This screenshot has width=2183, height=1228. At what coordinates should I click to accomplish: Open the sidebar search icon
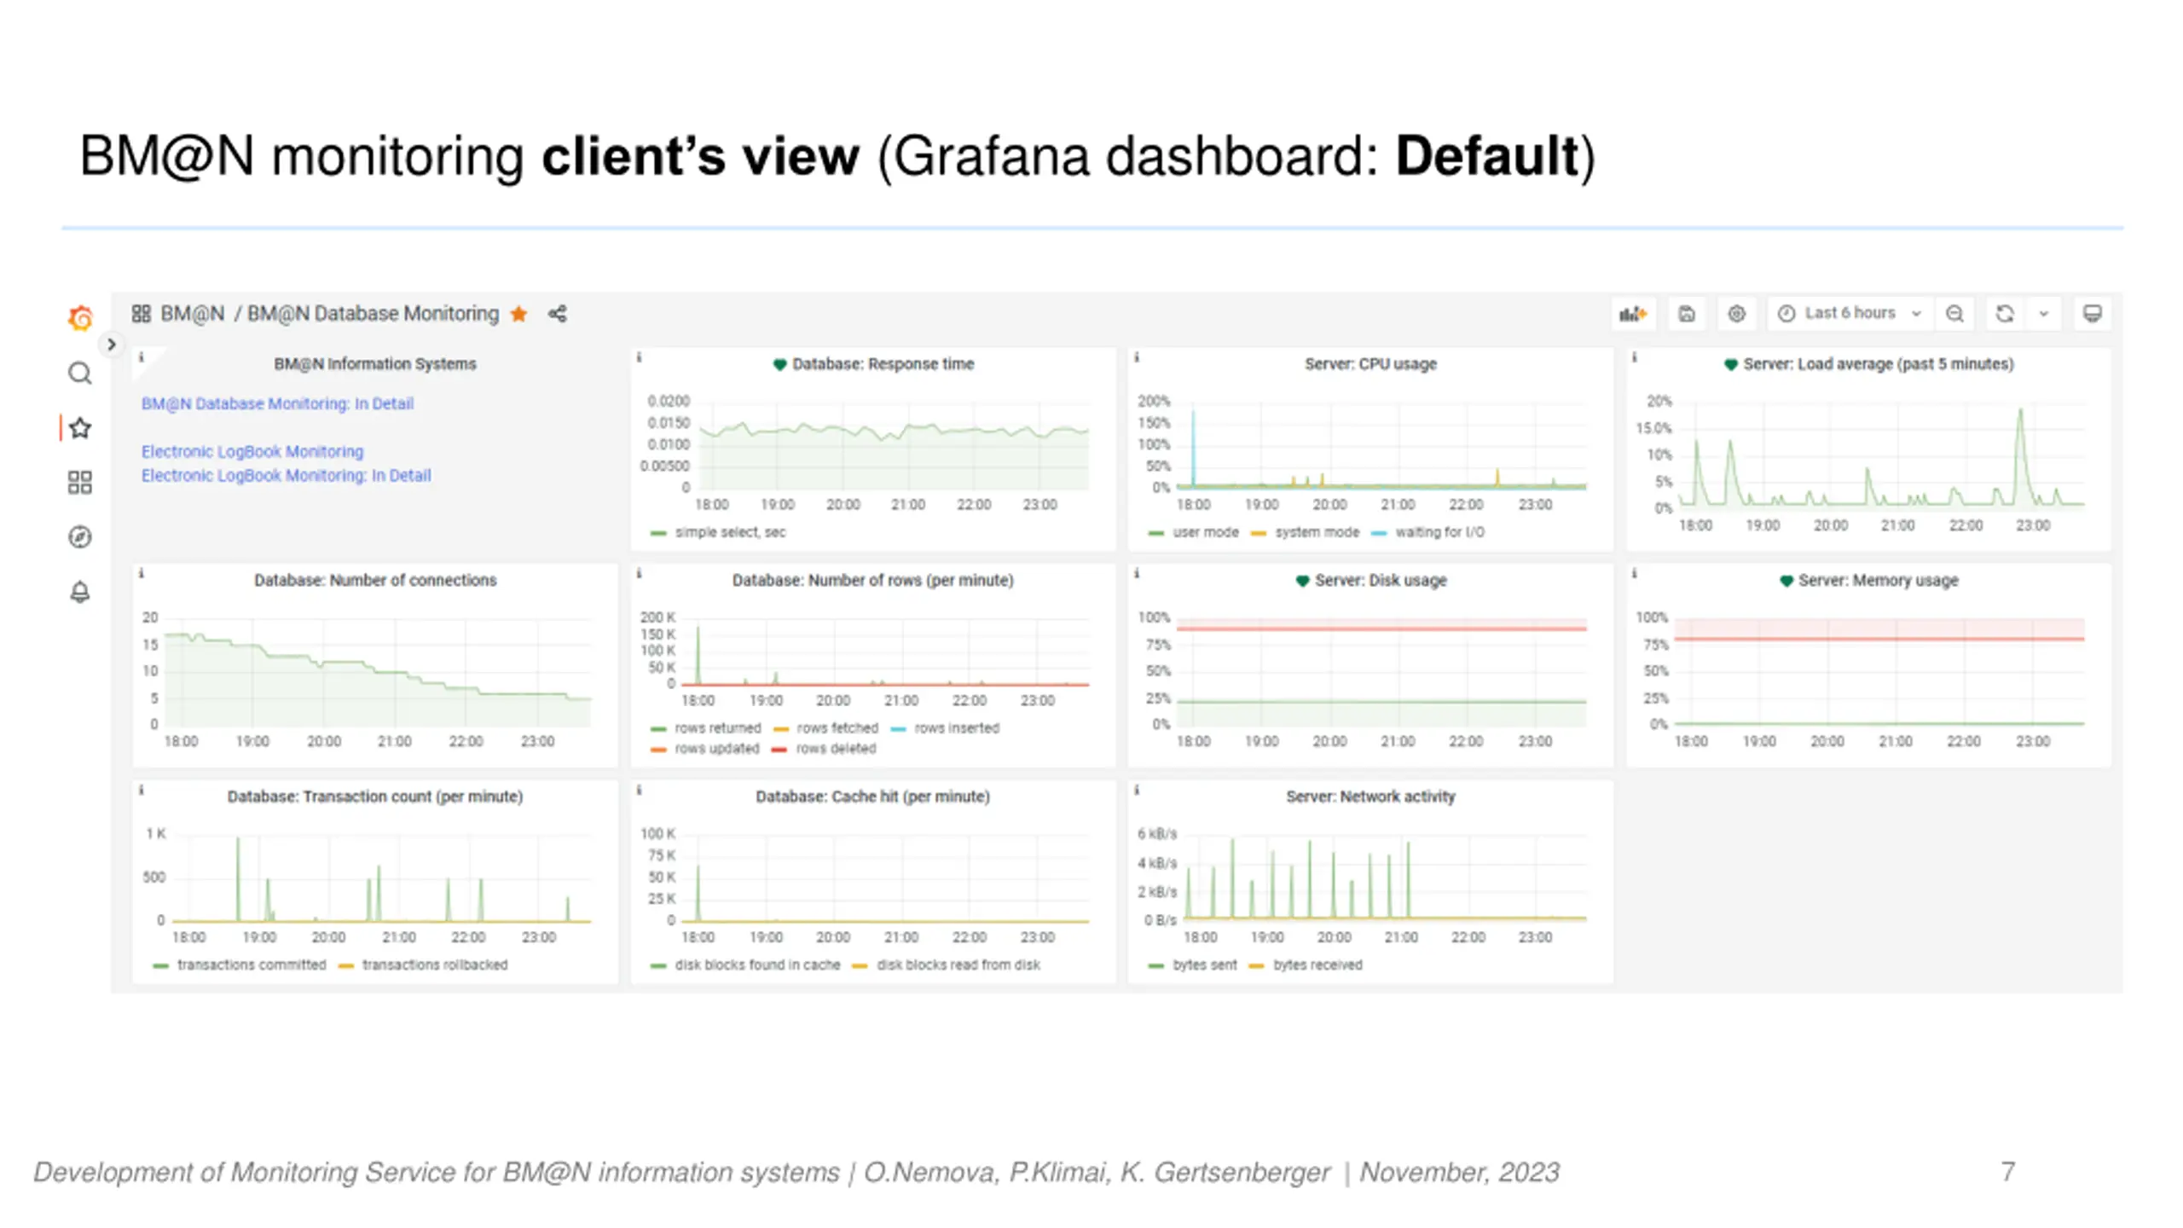[80, 373]
